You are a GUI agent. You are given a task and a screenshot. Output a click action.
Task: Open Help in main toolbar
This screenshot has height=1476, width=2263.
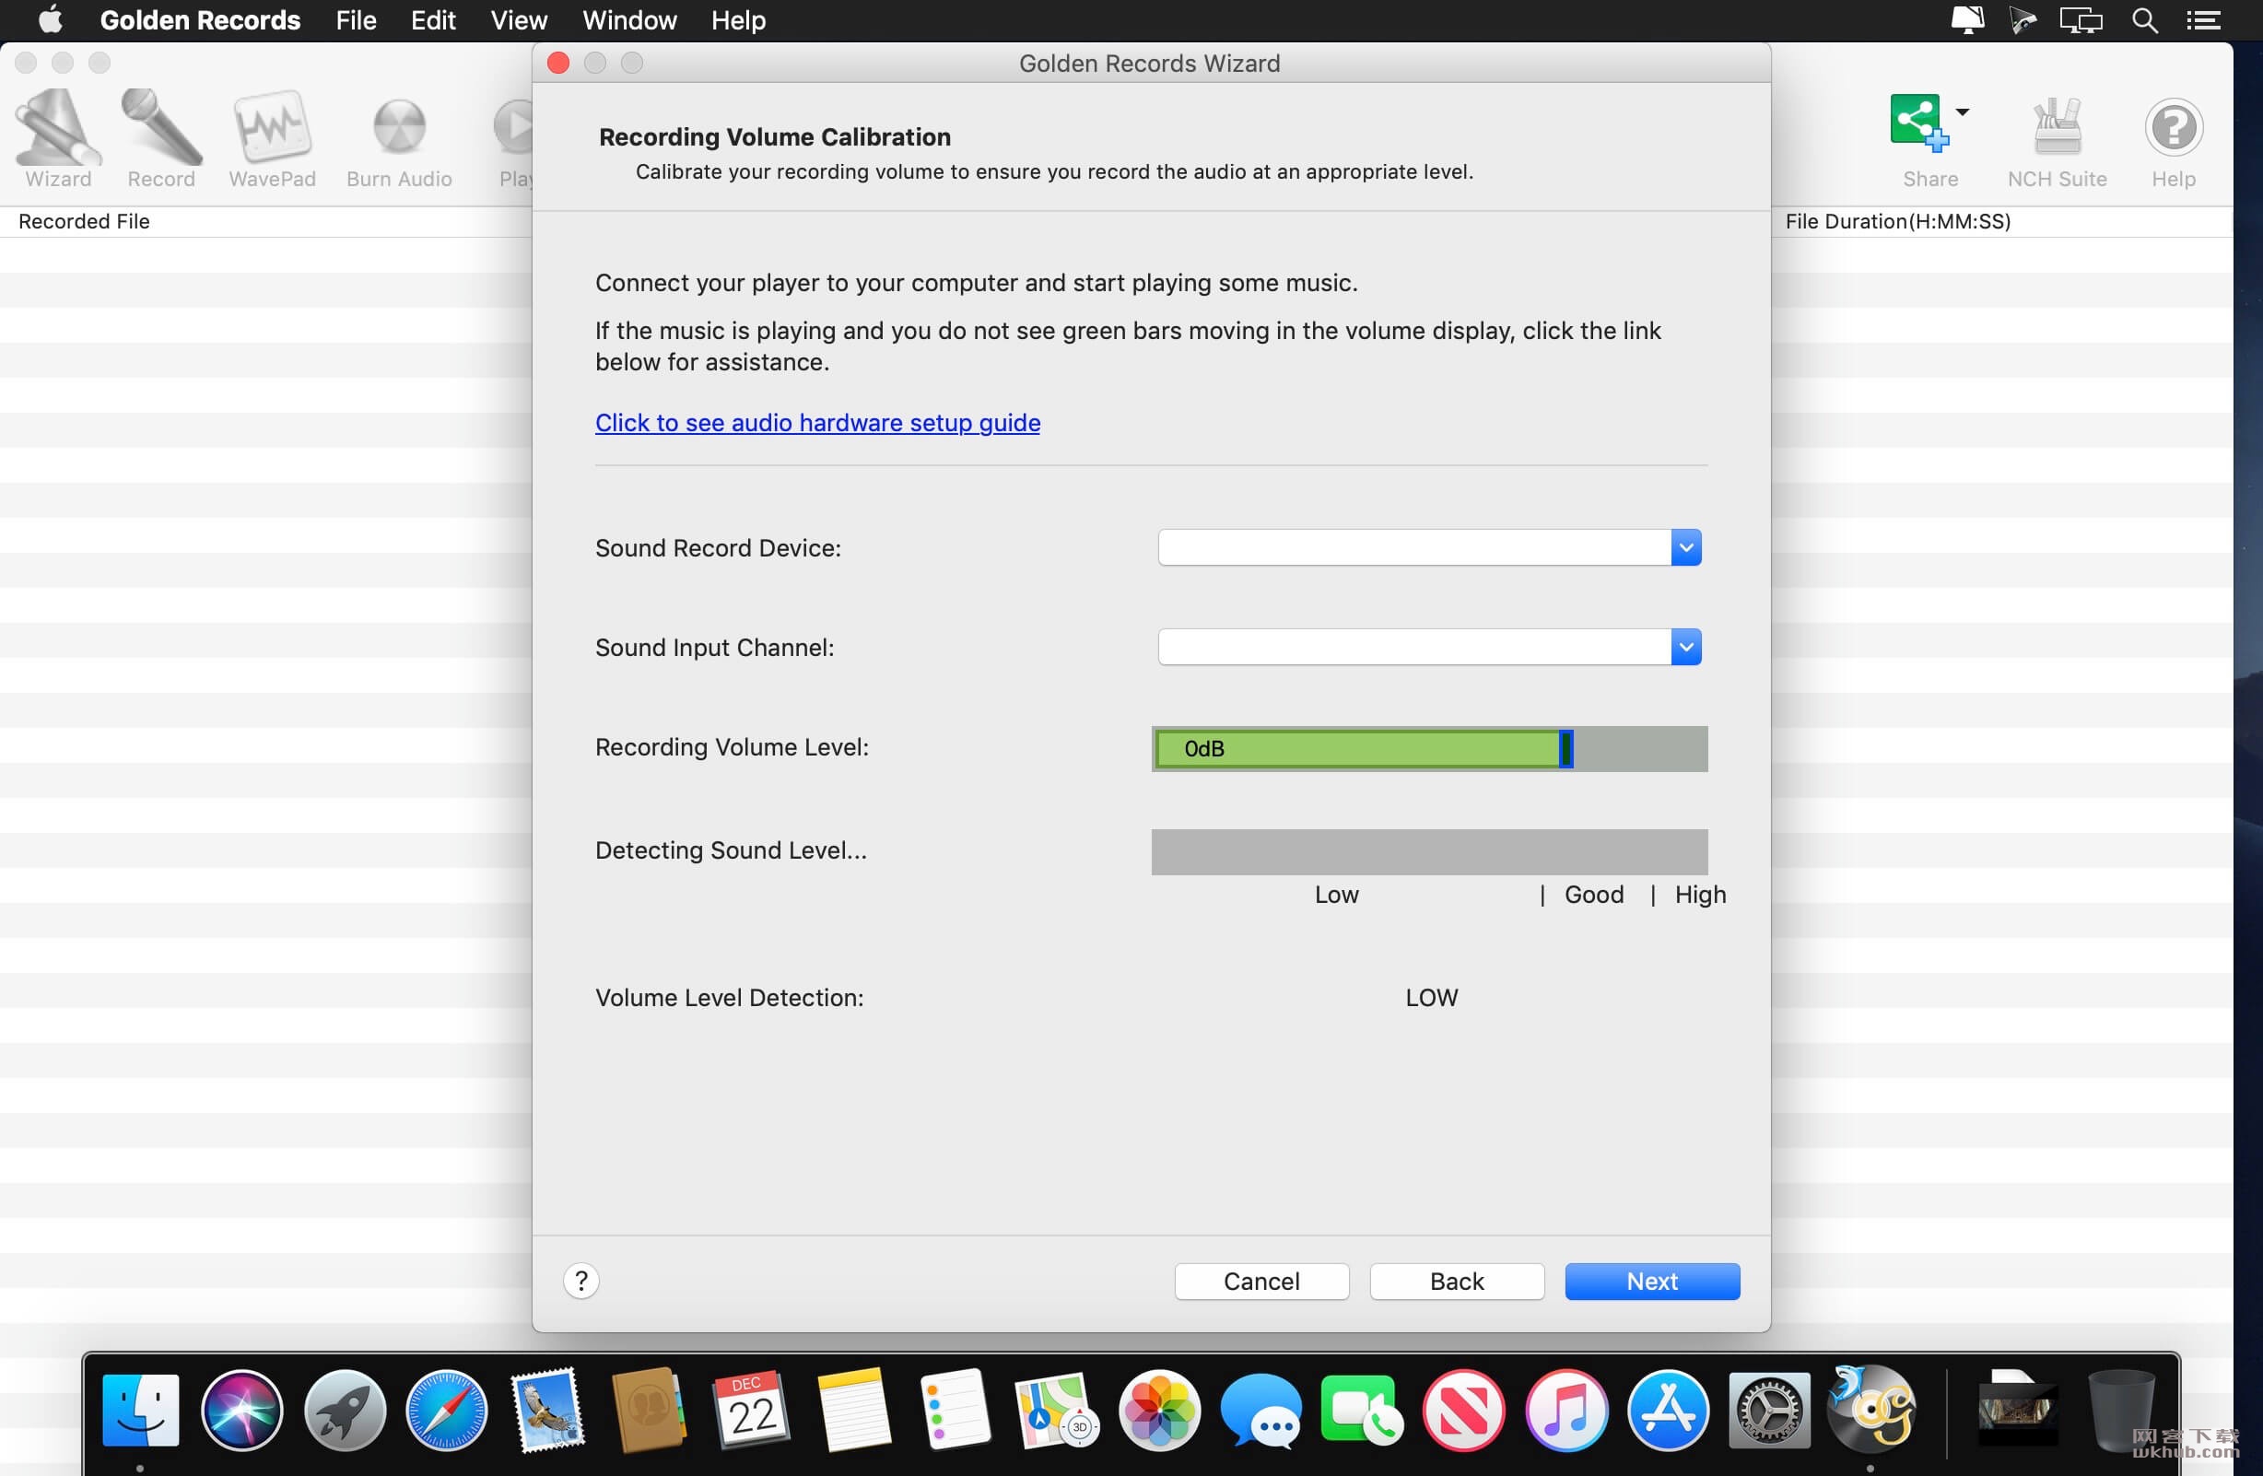(x=2173, y=139)
